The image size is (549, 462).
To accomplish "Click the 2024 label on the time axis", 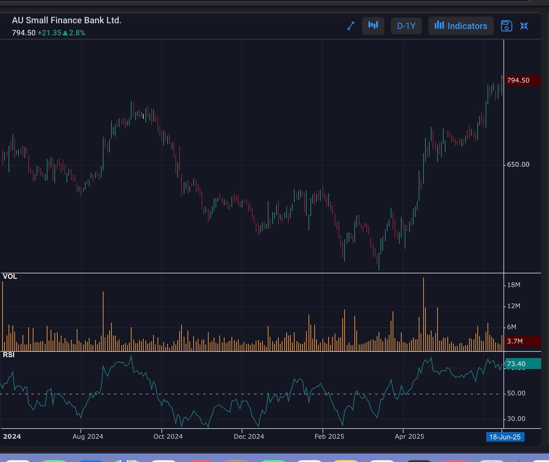I will click(12, 437).
